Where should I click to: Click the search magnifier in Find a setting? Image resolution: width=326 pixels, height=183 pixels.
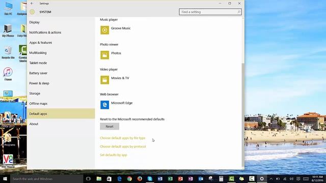pyautogui.click(x=239, y=12)
